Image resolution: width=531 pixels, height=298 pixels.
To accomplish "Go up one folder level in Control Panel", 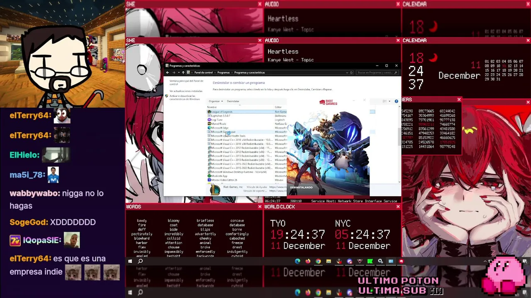I will pos(183,72).
